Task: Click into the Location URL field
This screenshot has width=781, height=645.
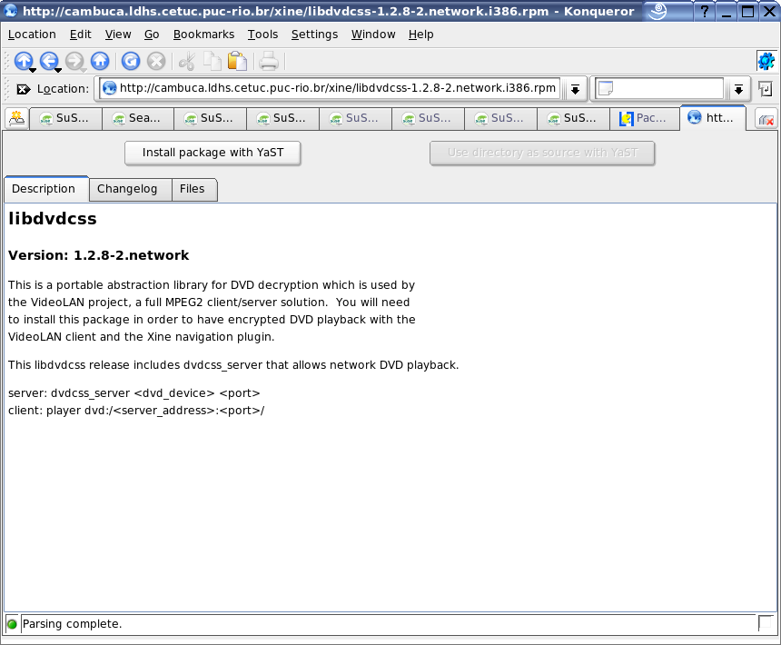Action: click(330, 89)
